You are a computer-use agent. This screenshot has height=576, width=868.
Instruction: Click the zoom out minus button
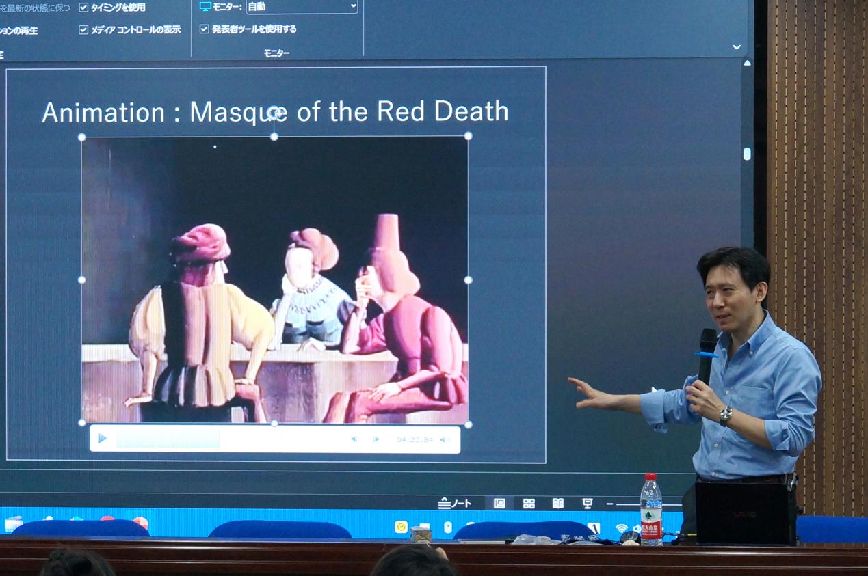(609, 504)
